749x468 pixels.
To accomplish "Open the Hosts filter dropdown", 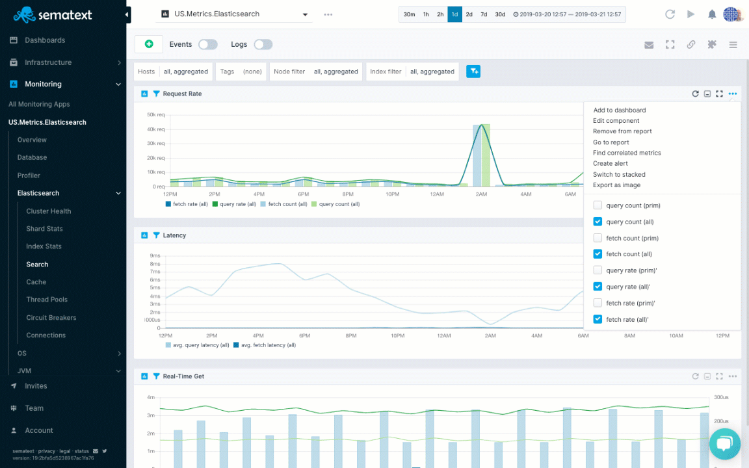I will 173,71.
